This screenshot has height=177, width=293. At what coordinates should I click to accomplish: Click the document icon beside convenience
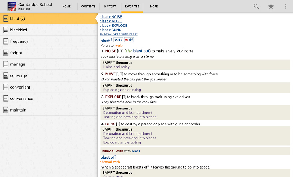point(6,98)
